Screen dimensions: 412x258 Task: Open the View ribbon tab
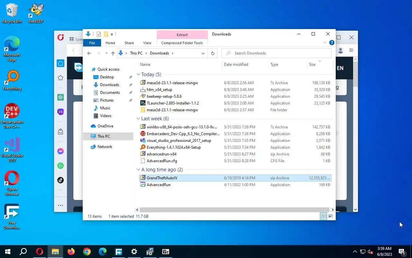pyautogui.click(x=147, y=43)
